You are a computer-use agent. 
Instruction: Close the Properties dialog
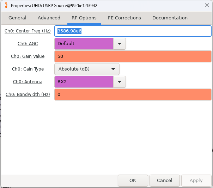pyautogui.click(x=207, y=5)
